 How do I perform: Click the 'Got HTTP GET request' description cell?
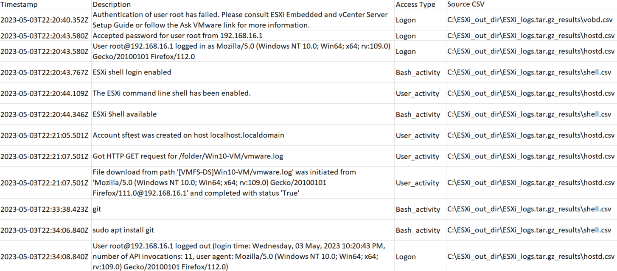pyautogui.click(x=188, y=156)
